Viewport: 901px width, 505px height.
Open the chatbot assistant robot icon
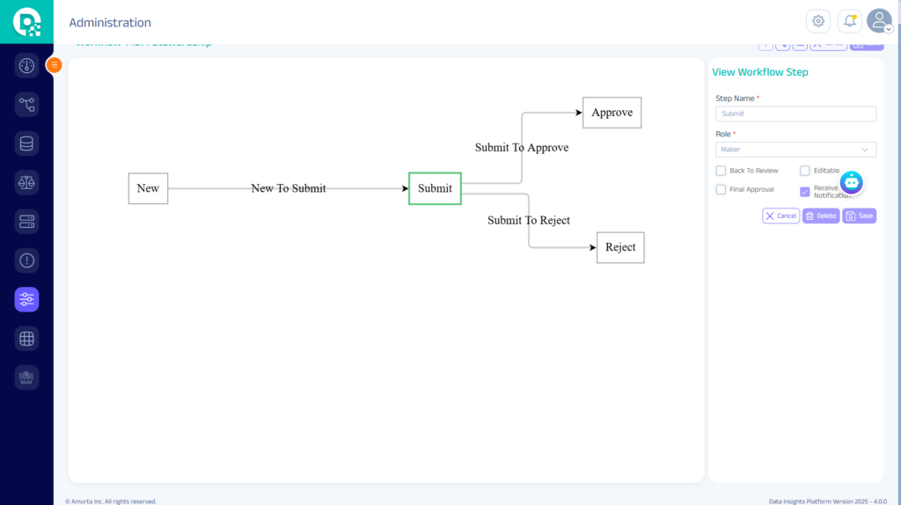(851, 182)
